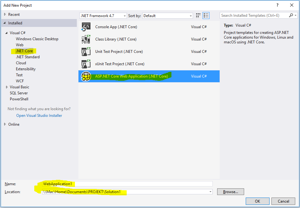Expand the Online section
300x208 pixels.
[5, 124]
